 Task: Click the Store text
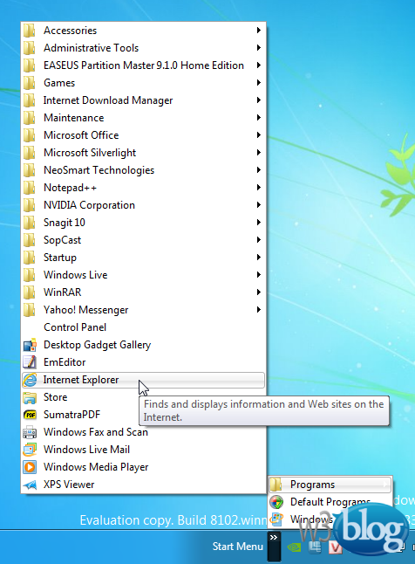[x=55, y=397]
